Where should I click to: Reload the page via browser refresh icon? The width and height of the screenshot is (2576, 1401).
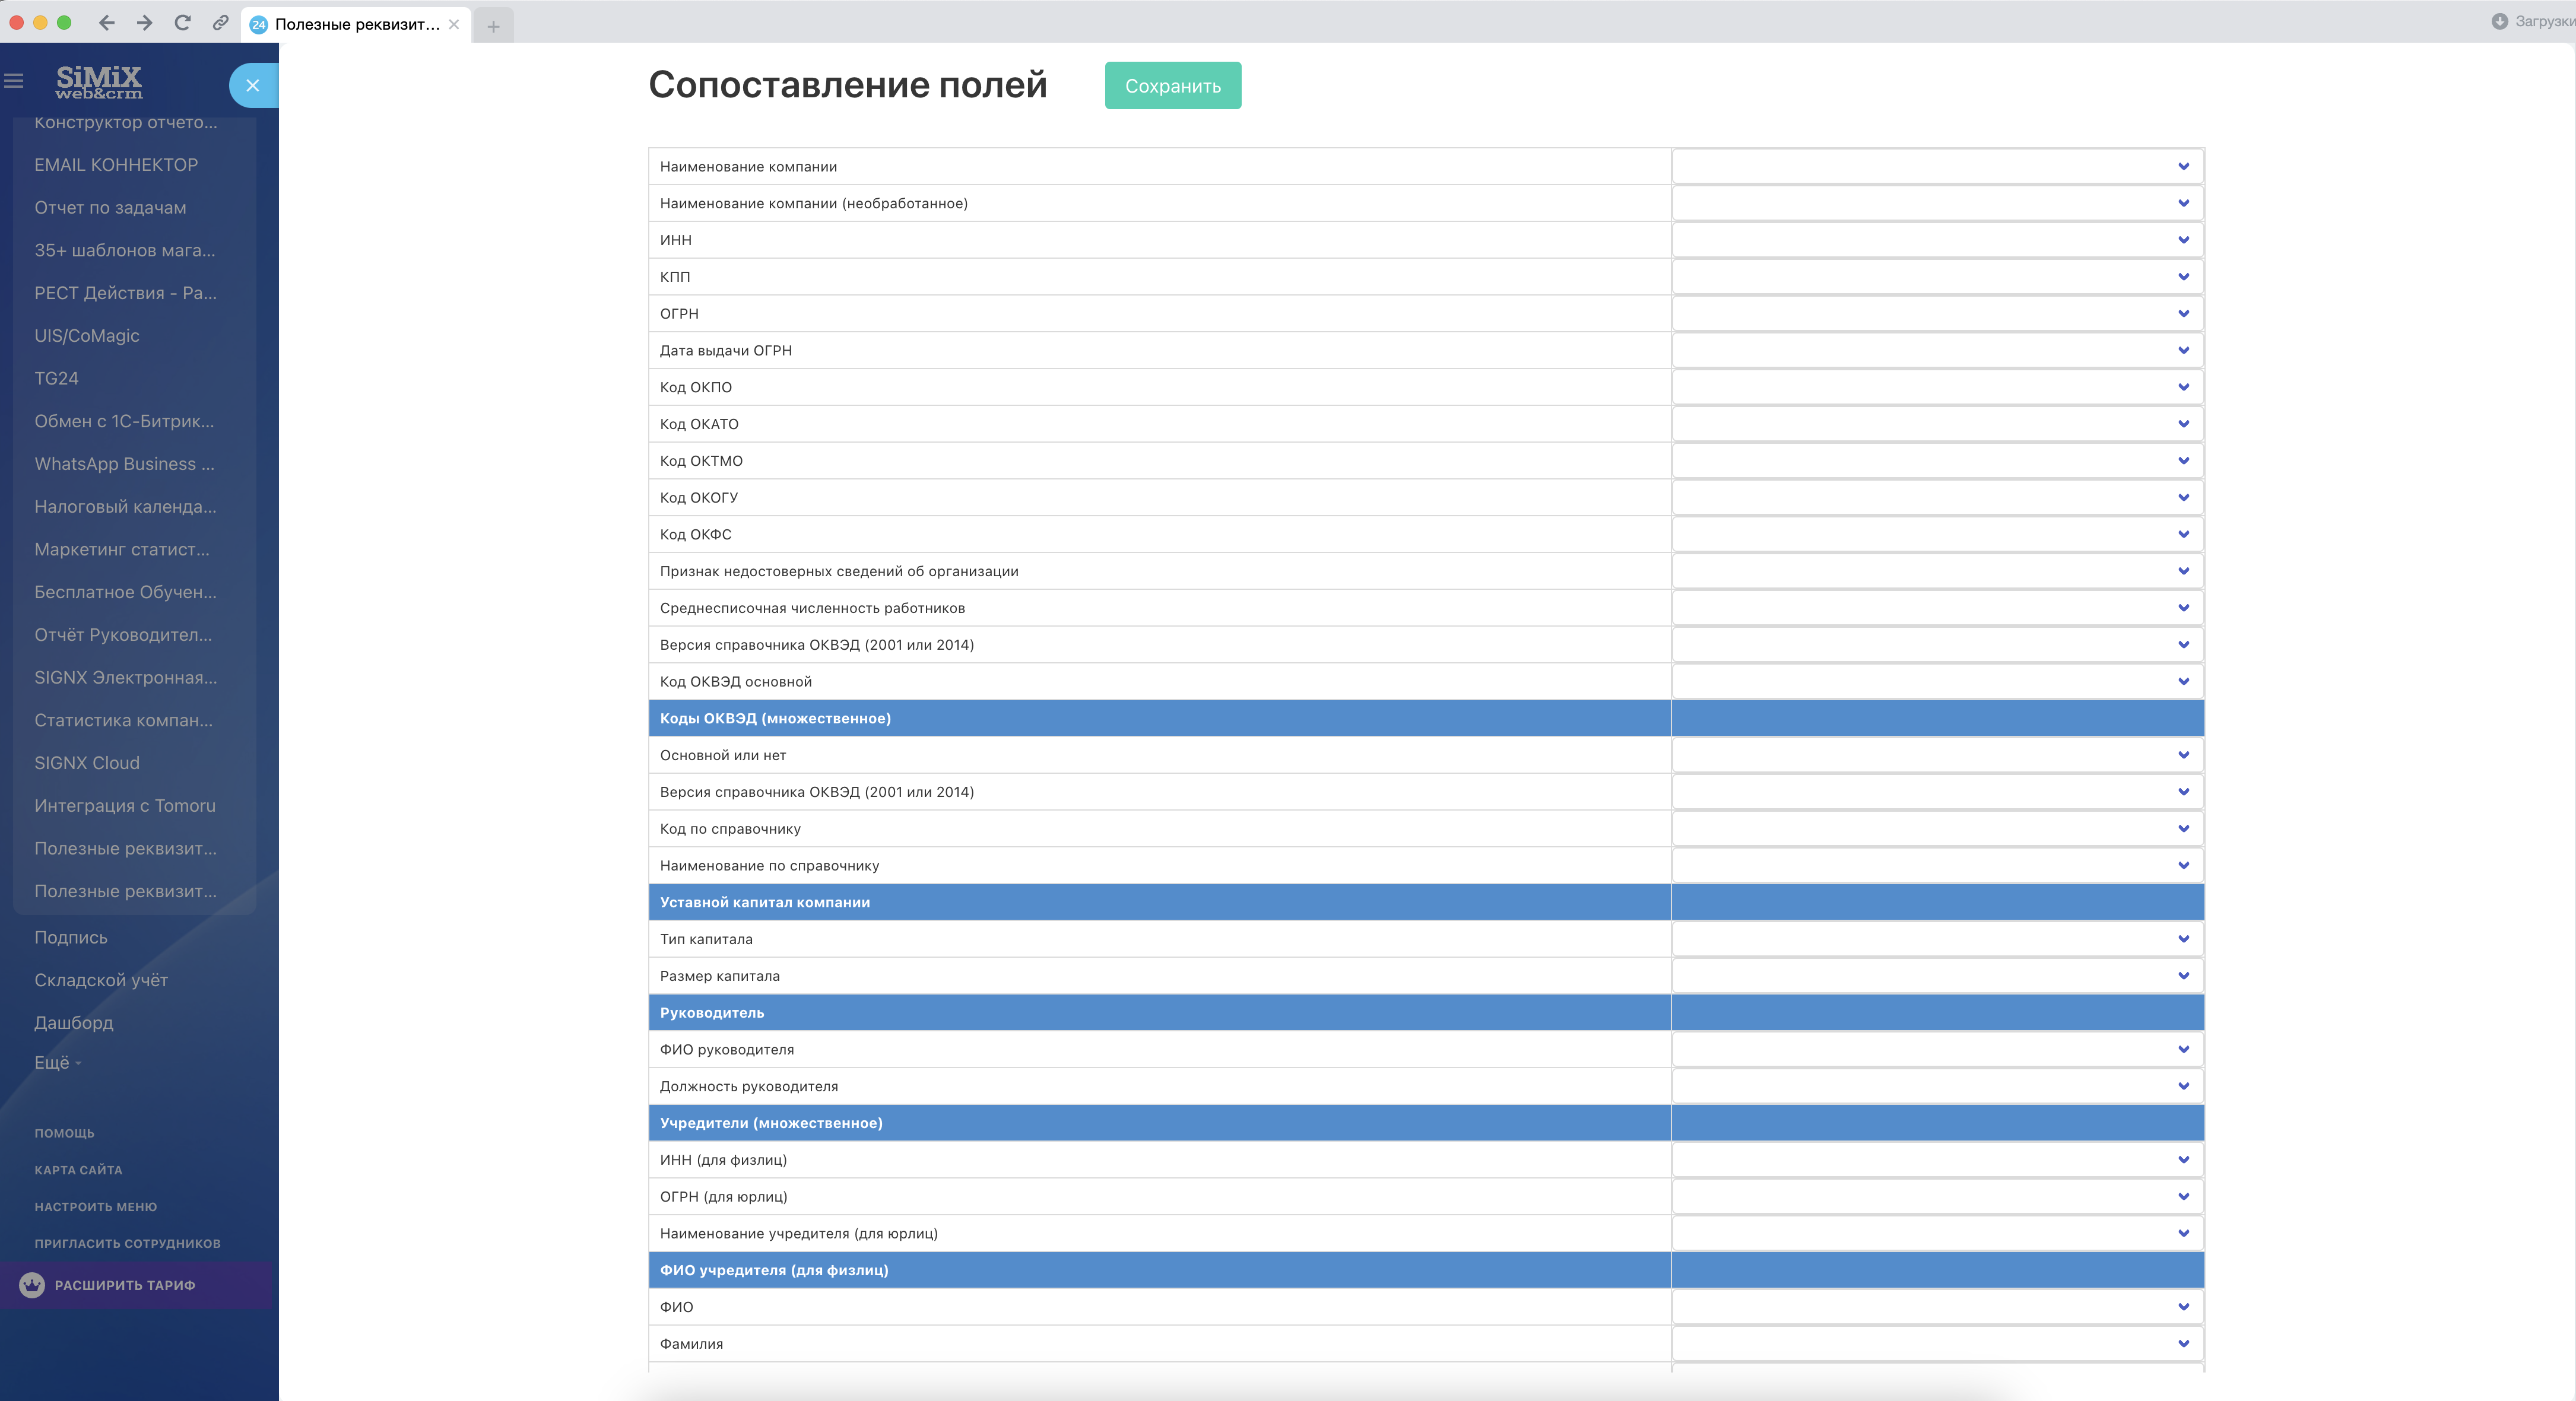182,23
